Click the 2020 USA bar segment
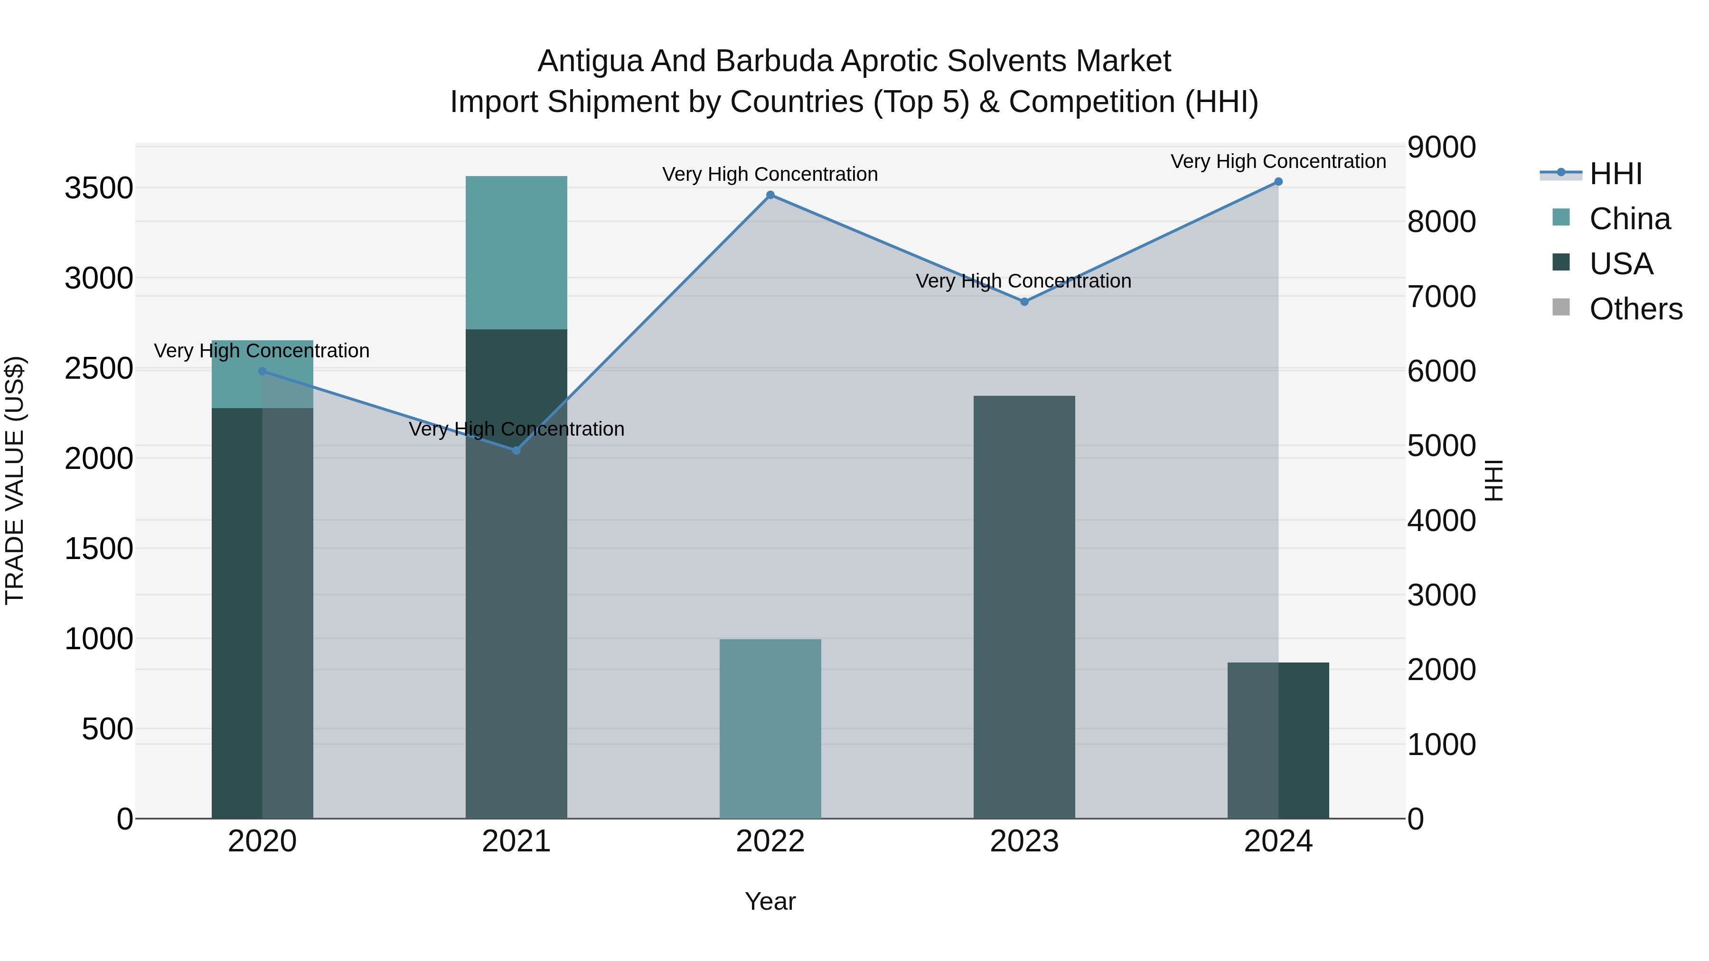 tap(262, 614)
